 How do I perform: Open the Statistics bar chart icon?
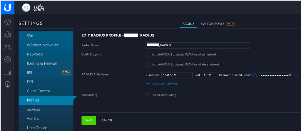pos(8,35)
